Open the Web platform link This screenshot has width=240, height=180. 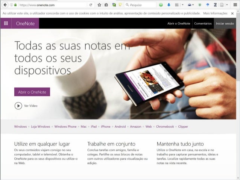149,127
